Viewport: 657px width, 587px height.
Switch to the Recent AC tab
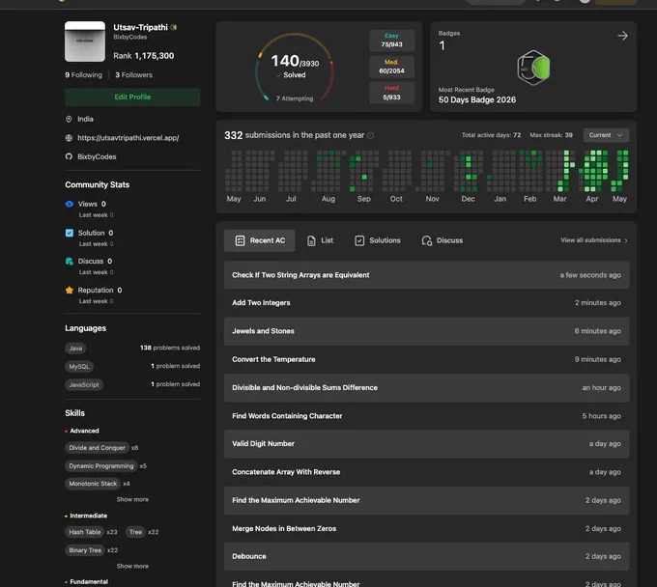tap(259, 240)
